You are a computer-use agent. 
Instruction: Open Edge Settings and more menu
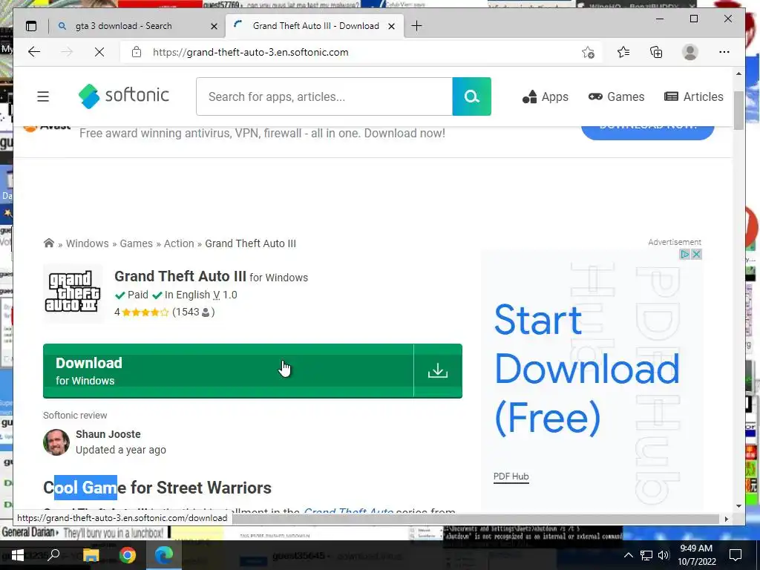724,52
